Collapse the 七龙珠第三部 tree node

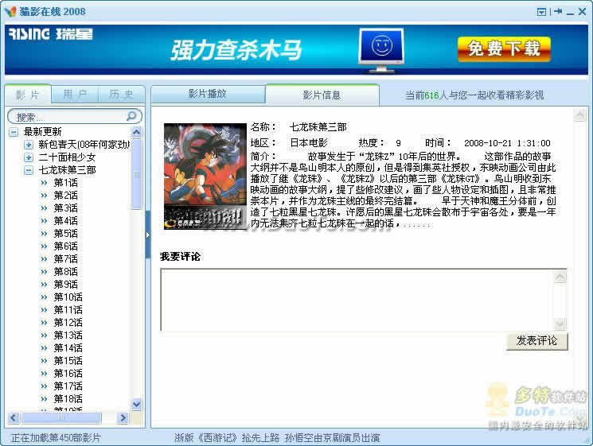pyautogui.click(x=29, y=170)
